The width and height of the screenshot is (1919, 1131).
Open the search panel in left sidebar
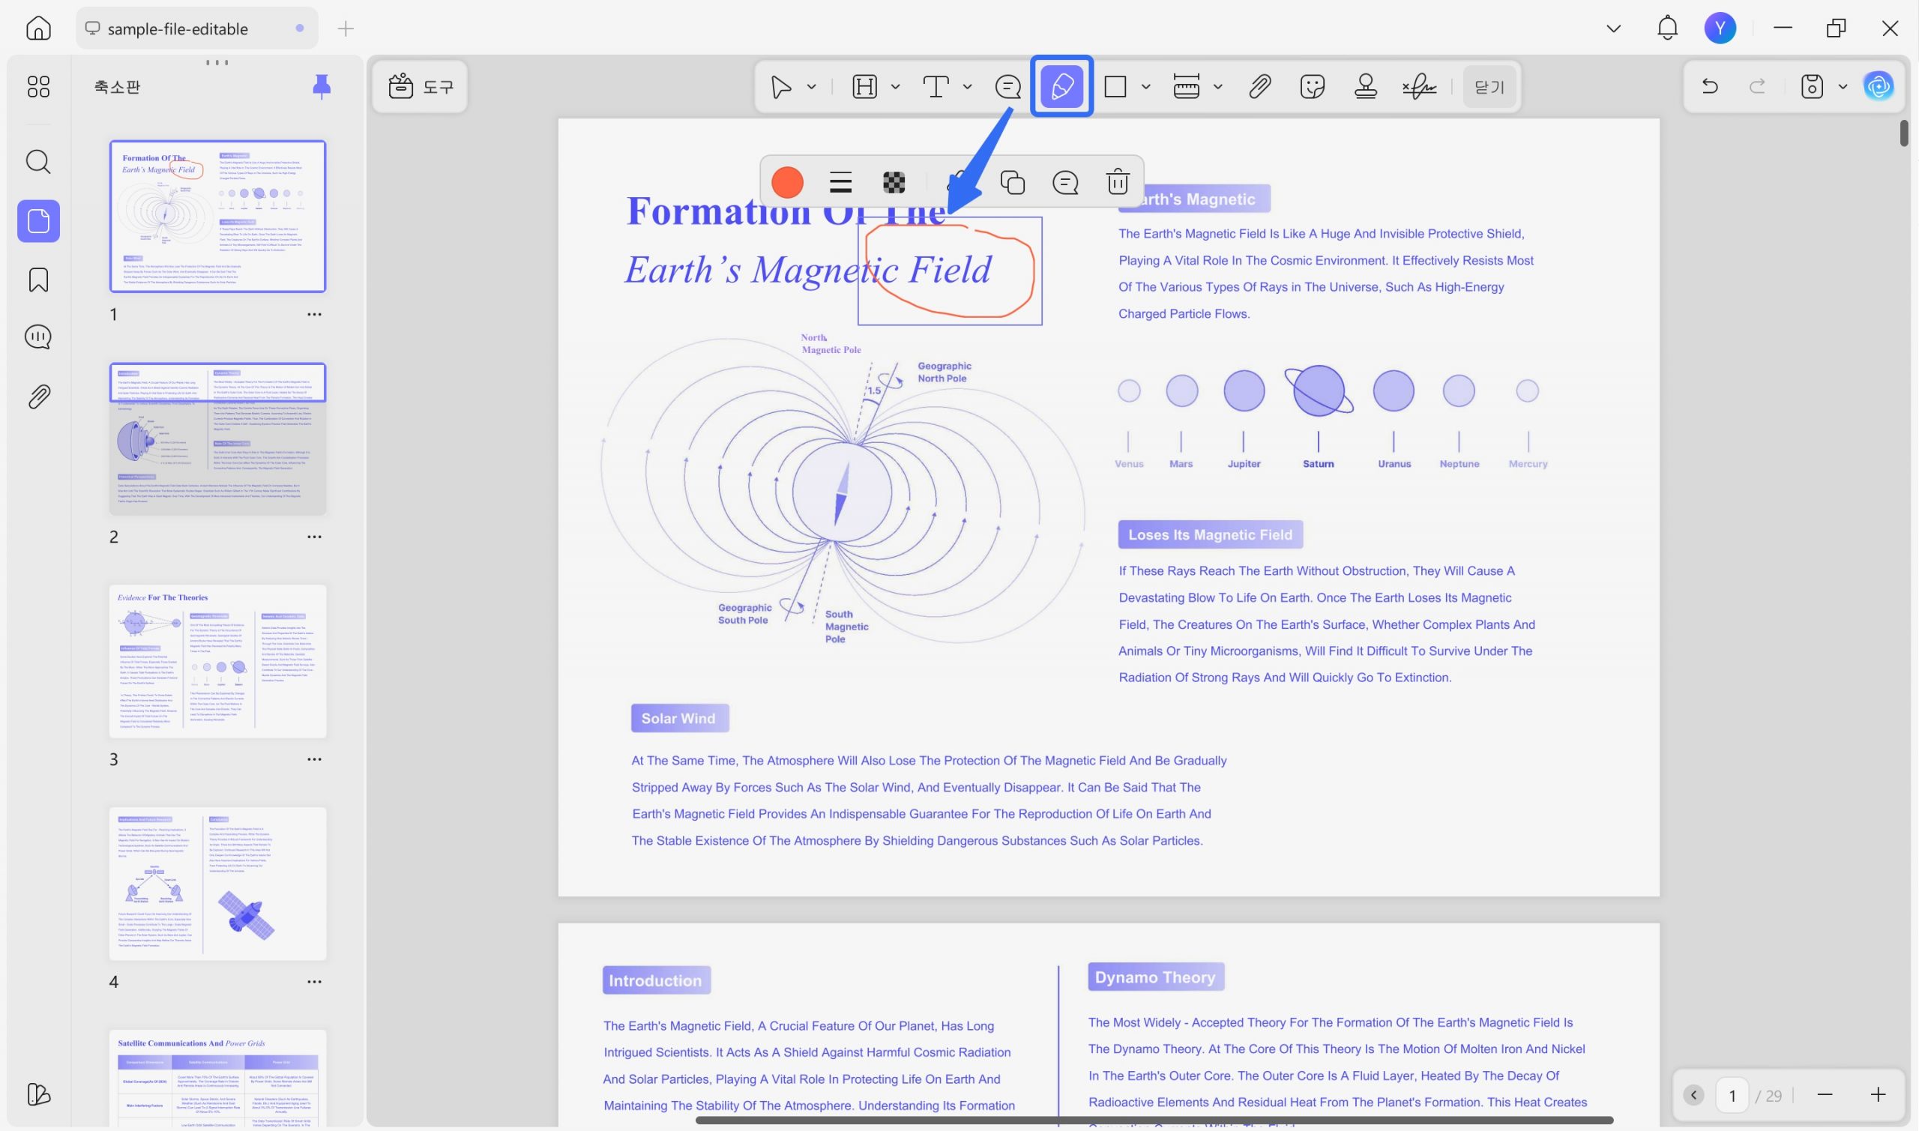click(x=38, y=162)
